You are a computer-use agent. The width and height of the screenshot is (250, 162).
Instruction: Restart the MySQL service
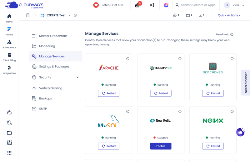(108, 146)
